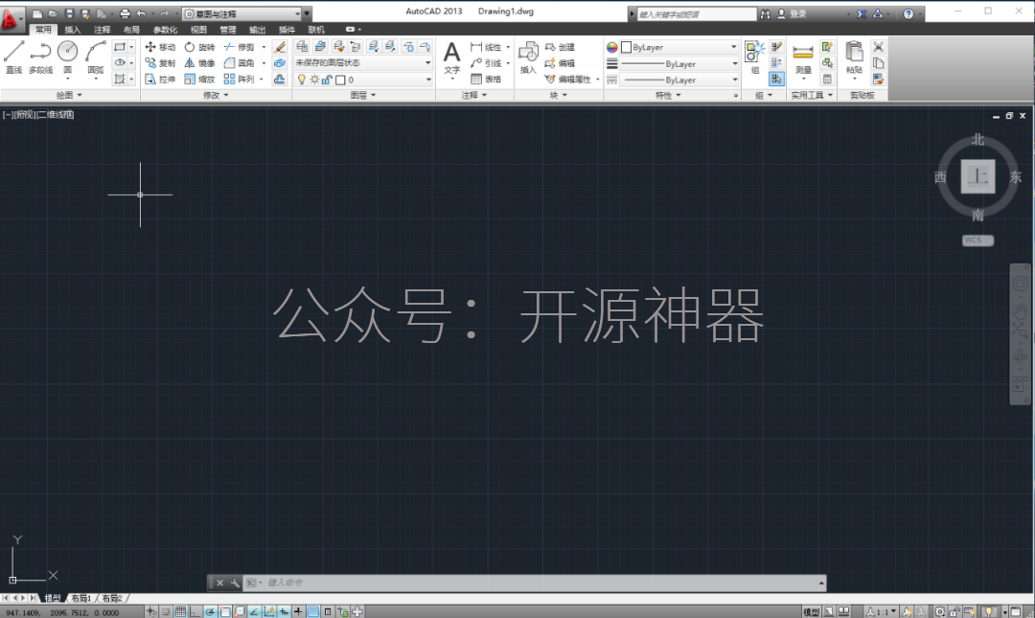The image size is (1035, 618).
Task: Click the Rectangle tool icon in Draw panel
Action: tap(120, 47)
